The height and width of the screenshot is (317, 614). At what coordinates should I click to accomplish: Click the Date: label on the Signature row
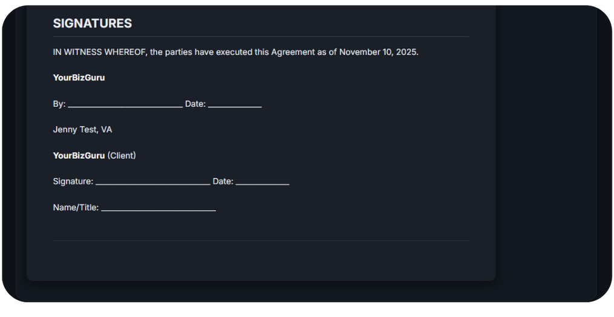tap(223, 181)
